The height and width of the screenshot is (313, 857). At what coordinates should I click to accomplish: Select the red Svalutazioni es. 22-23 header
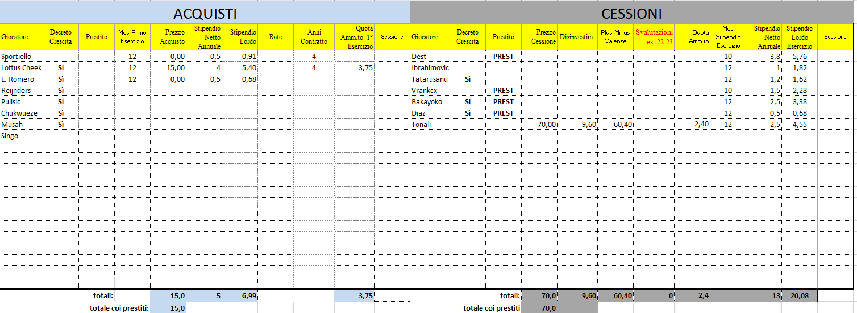click(x=654, y=37)
